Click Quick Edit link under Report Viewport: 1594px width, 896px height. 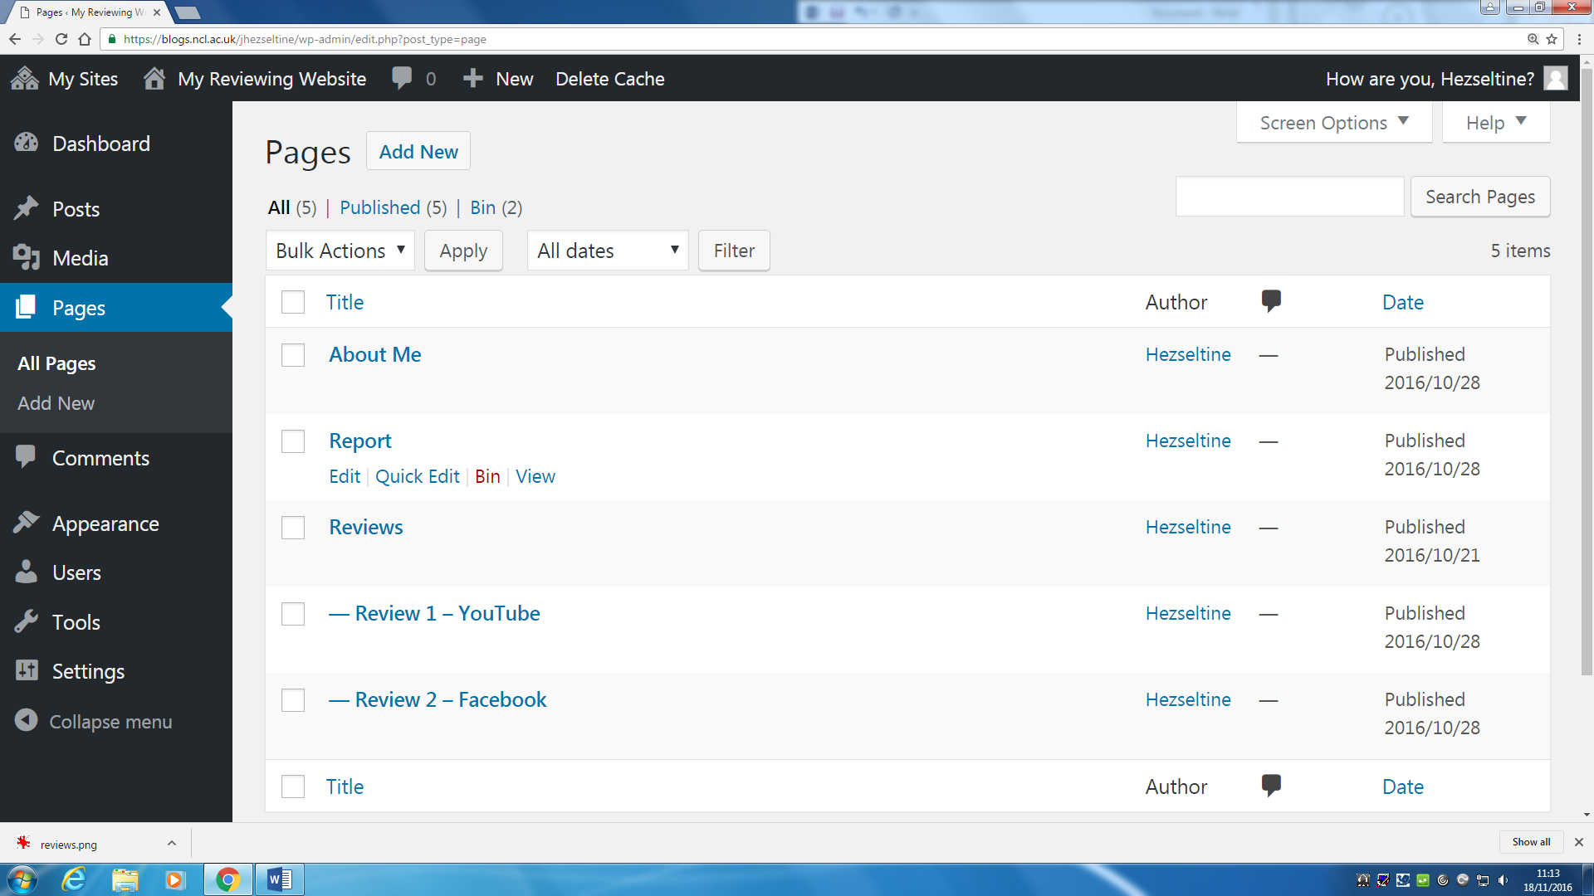(417, 476)
